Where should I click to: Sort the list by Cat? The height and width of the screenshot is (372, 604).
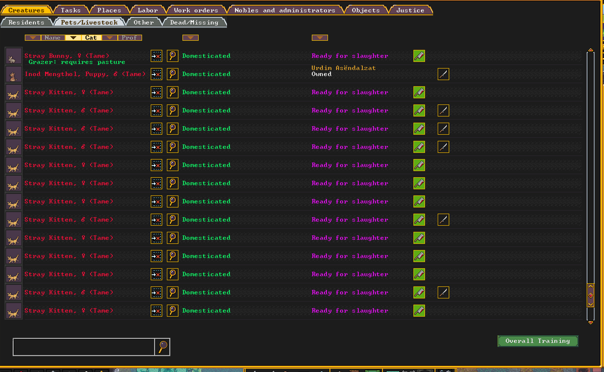click(91, 38)
